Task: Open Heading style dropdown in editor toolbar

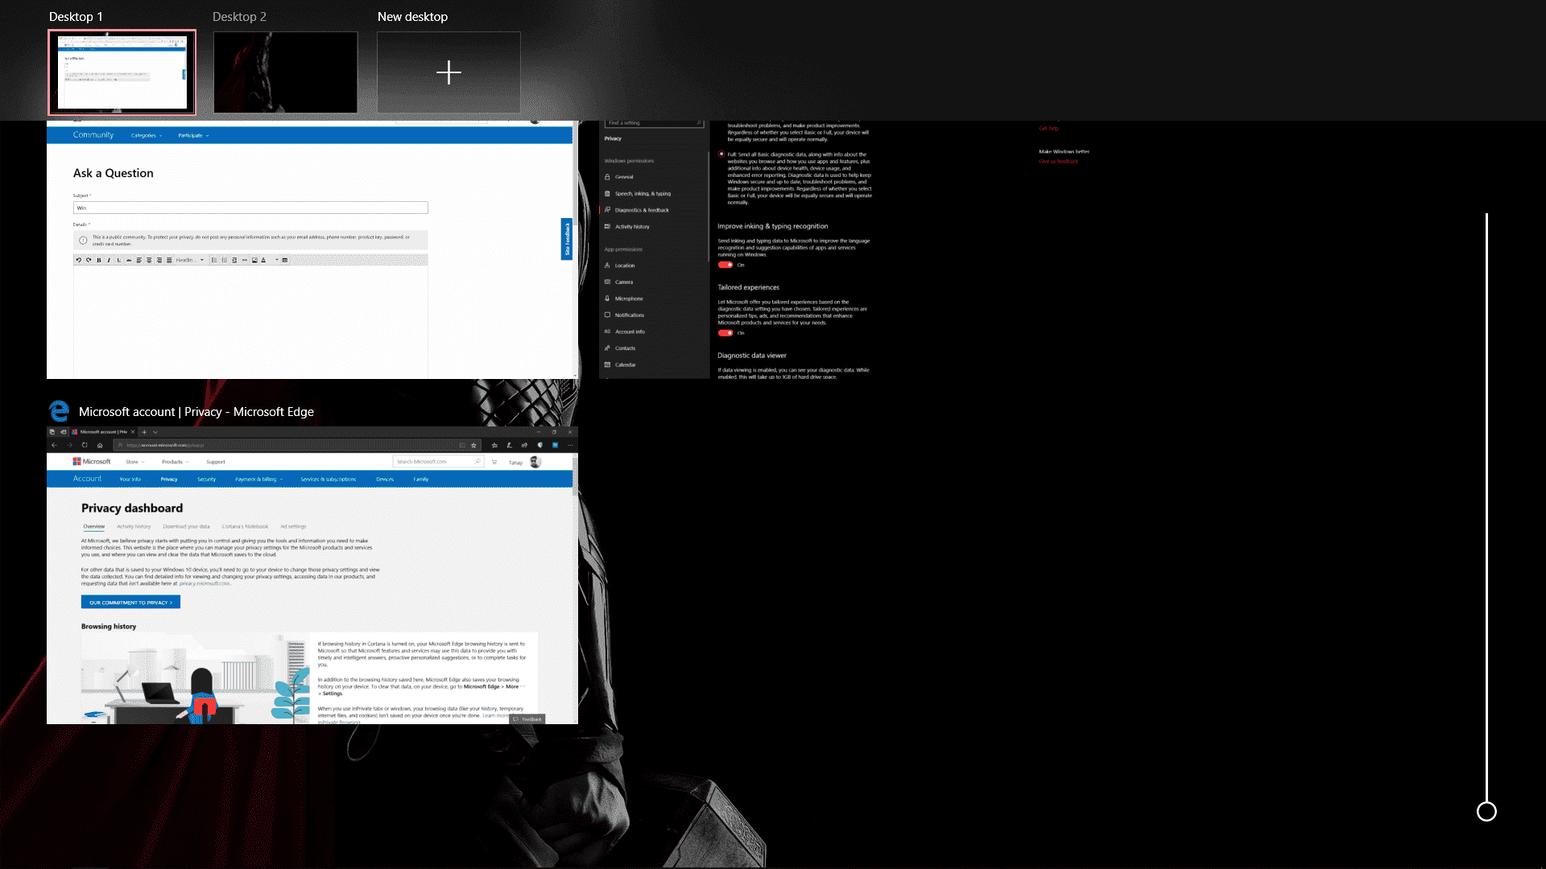Action: [190, 260]
